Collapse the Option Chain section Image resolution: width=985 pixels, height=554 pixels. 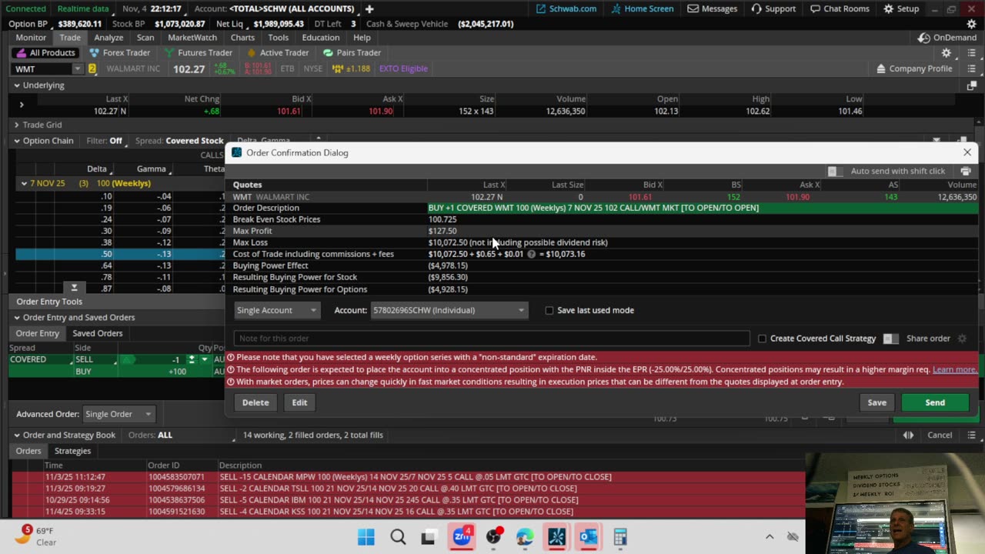(x=16, y=141)
